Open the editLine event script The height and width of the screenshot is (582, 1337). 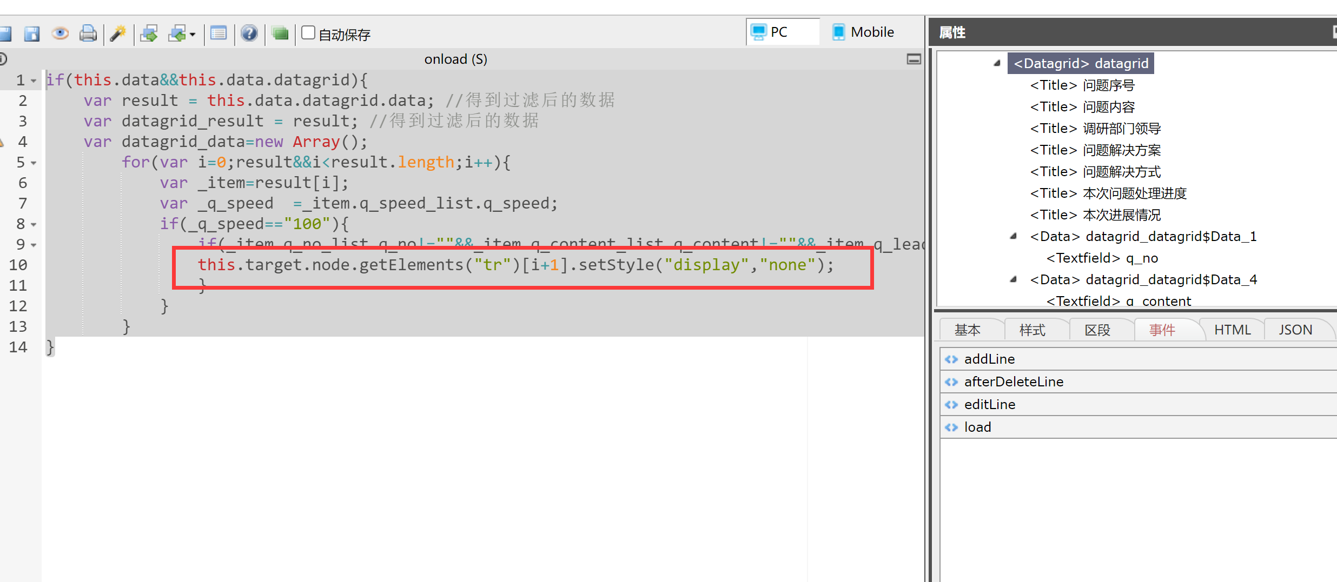pyautogui.click(x=1139, y=404)
